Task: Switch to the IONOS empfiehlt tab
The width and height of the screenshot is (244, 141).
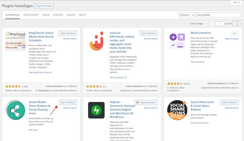Action: [31, 15]
